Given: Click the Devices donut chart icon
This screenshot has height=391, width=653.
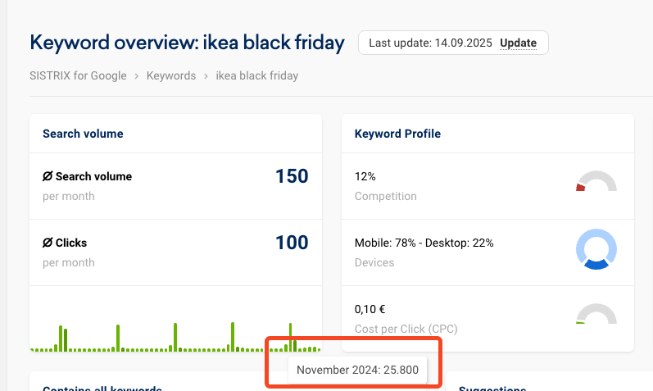Looking at the screenshot, I should coord(596,248).
